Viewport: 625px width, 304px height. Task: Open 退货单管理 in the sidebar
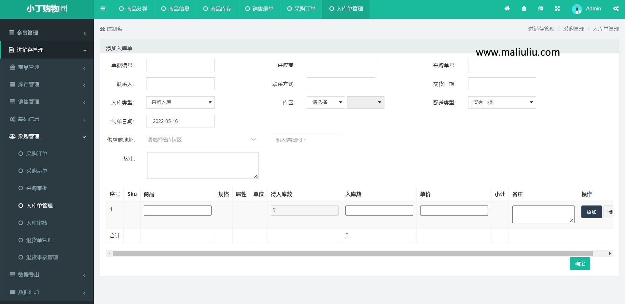click(39, 240)
